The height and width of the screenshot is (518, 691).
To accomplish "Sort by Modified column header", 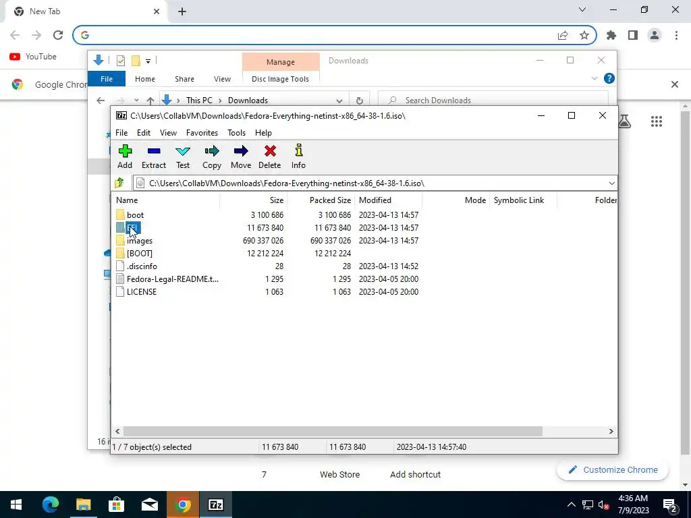I will tap(388, 200).
